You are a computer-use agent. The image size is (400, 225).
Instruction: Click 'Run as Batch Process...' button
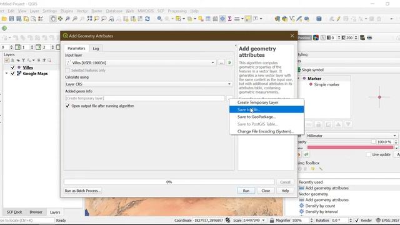coord(82,191)
